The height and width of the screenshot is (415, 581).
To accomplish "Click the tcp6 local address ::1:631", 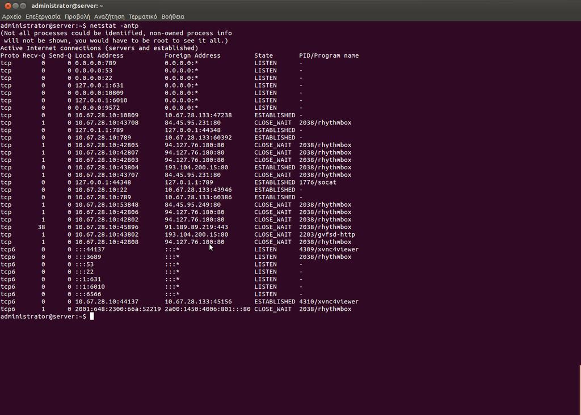I will [88, 279].
